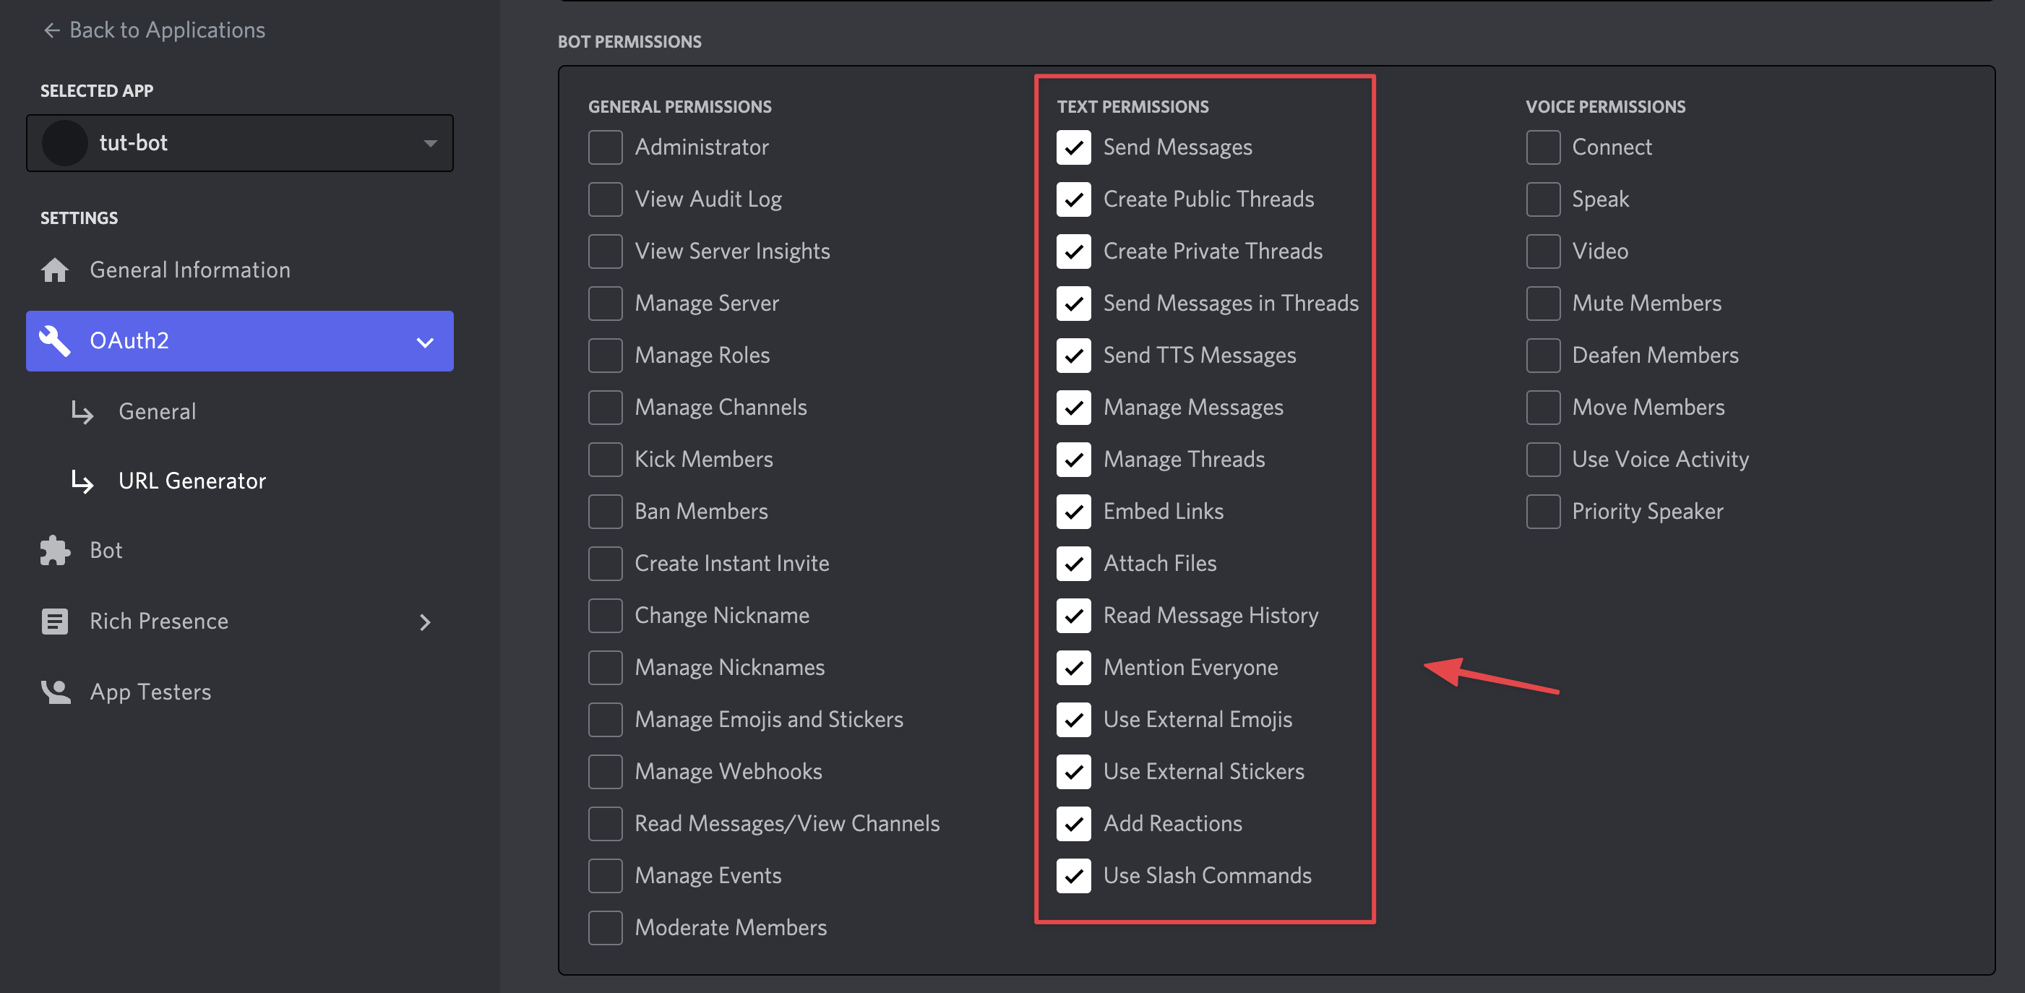This screenshot has width=2025, height=993.
Task: Click the back arrow icon
Action: 52,30
